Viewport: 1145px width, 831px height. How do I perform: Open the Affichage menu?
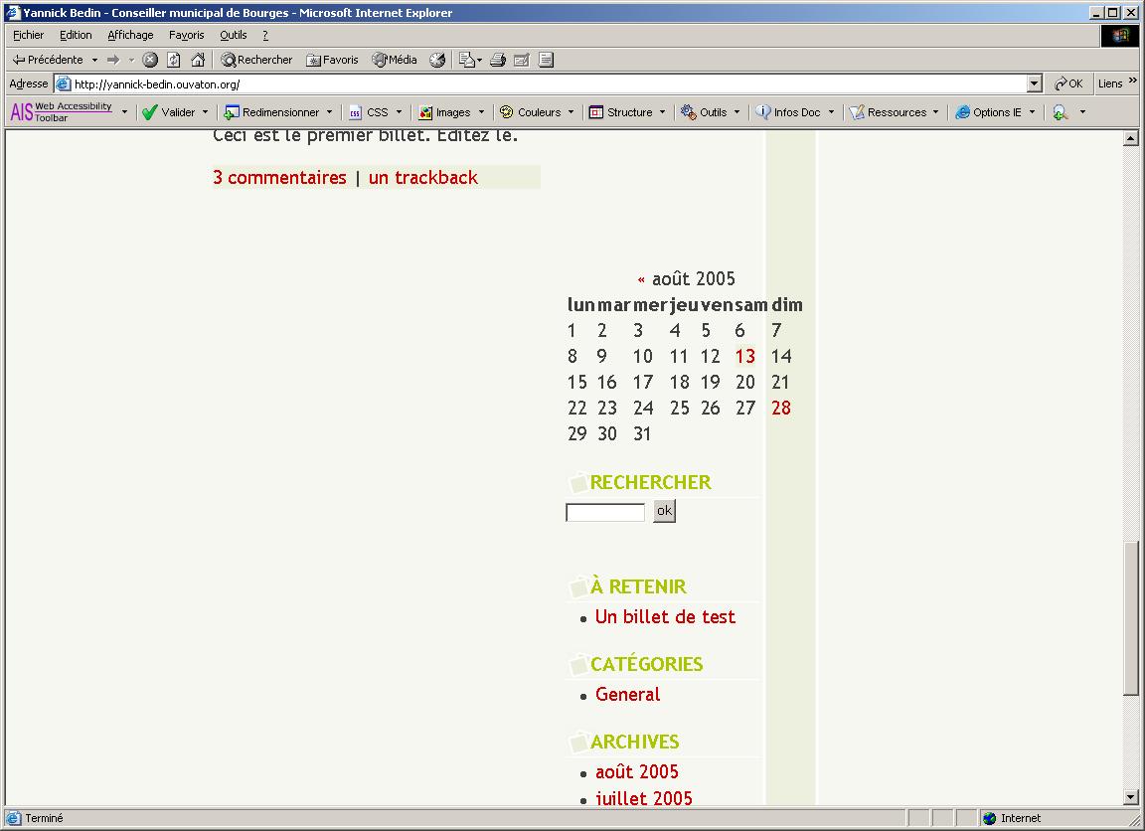pyautogui.click(x=130, y=35)
